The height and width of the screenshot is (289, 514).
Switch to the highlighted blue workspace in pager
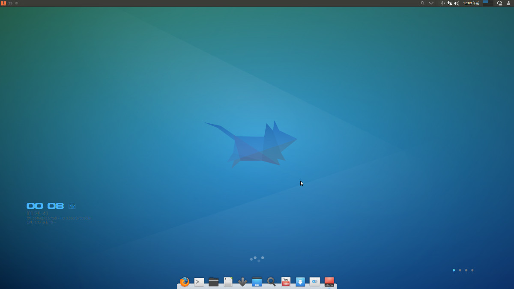pos(485,2)
